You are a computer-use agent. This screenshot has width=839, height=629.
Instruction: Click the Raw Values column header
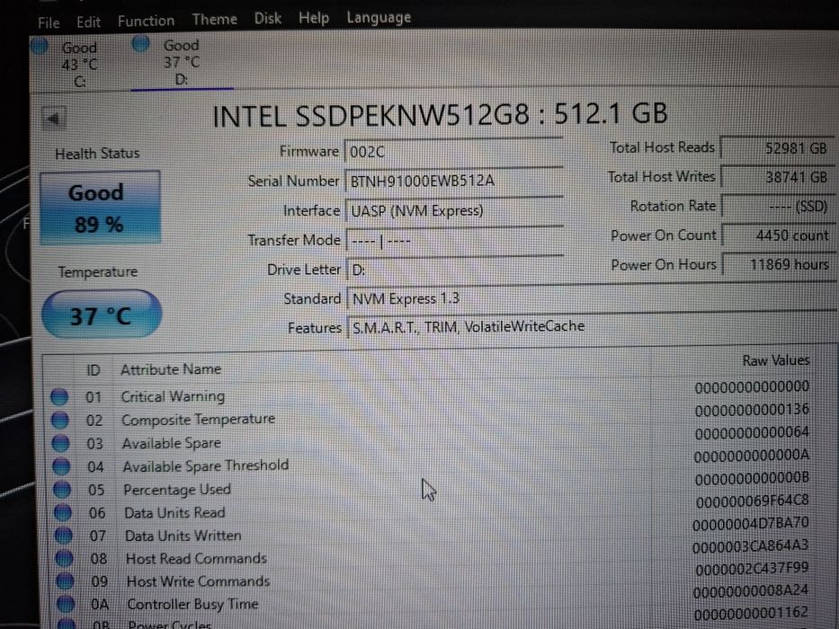pos(776,360)
